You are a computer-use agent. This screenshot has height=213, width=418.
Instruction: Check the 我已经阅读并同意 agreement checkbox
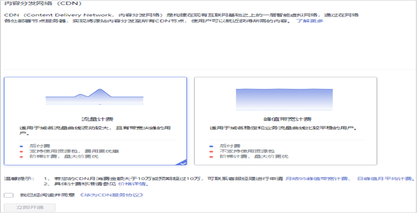tap(8, 195)
